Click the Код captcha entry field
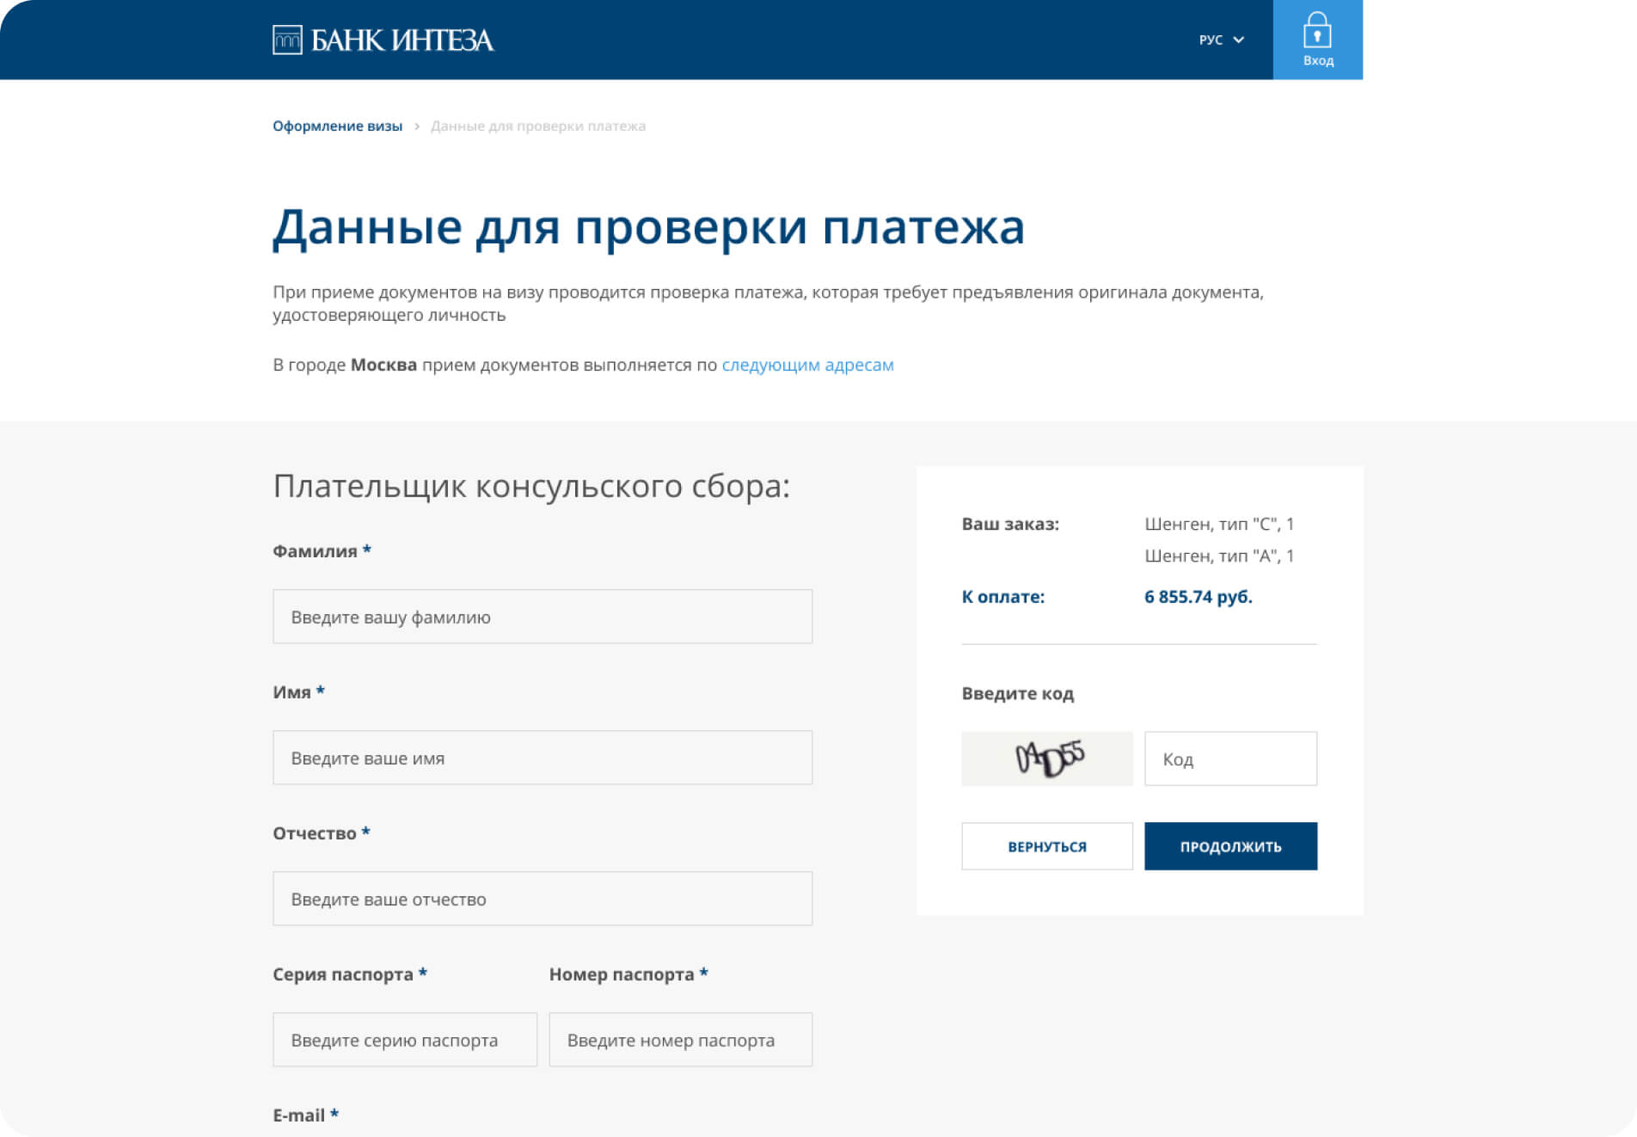Viewport: 1637px width, 1137px height. (x=1229, y=759)
